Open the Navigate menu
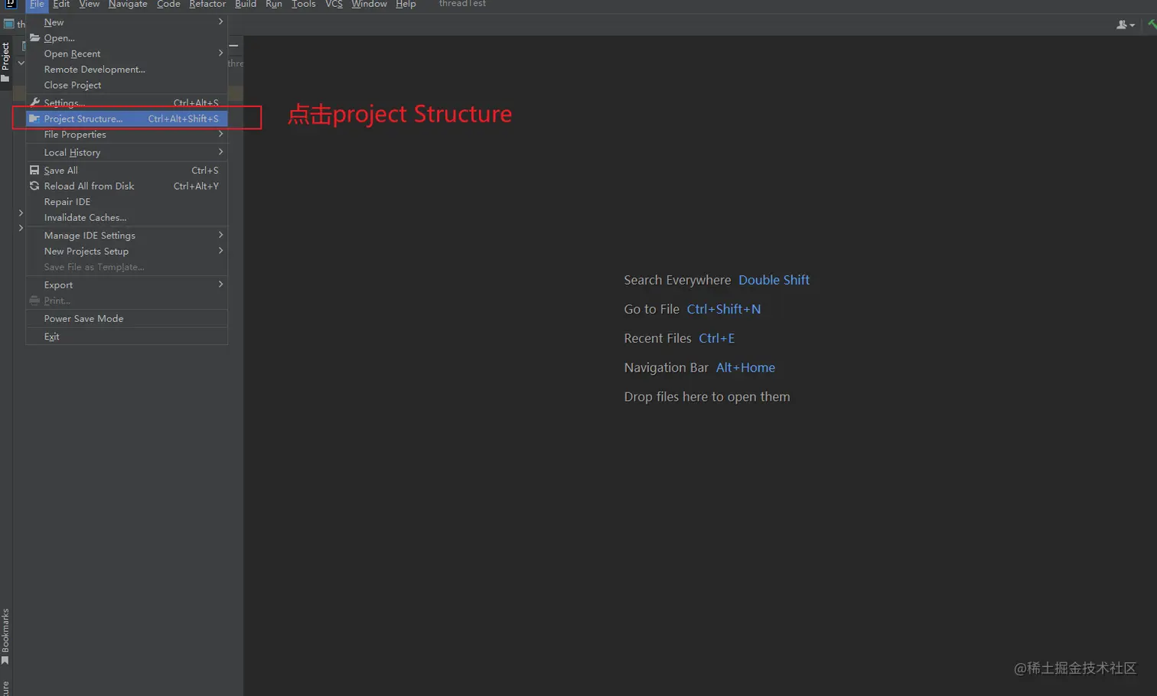The image size is (1157, 696). point(128,5)
